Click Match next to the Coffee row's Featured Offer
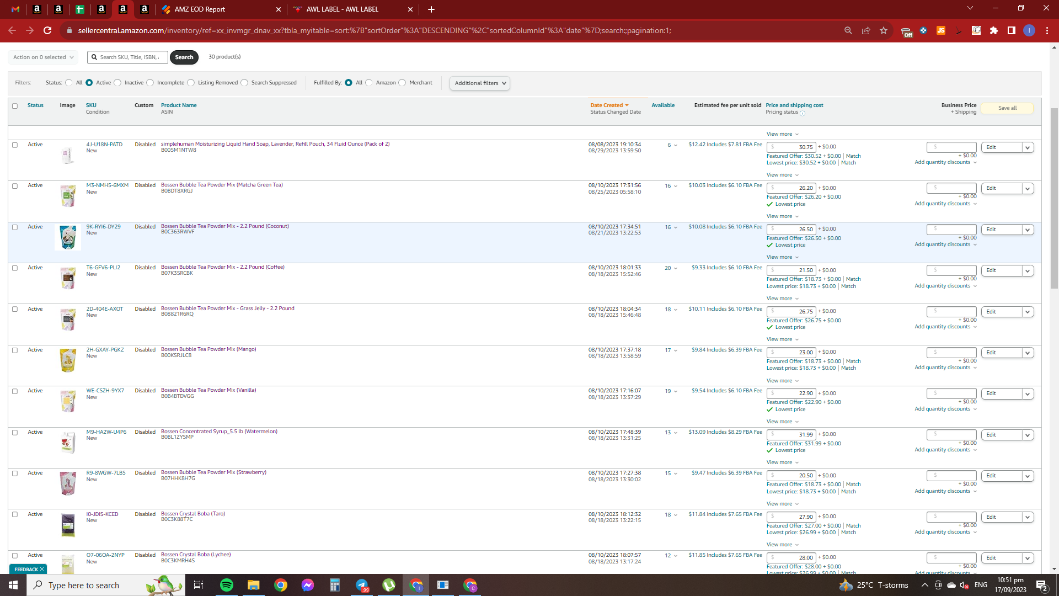This screenshot has height=596, width=1059. tap(853, 279)
